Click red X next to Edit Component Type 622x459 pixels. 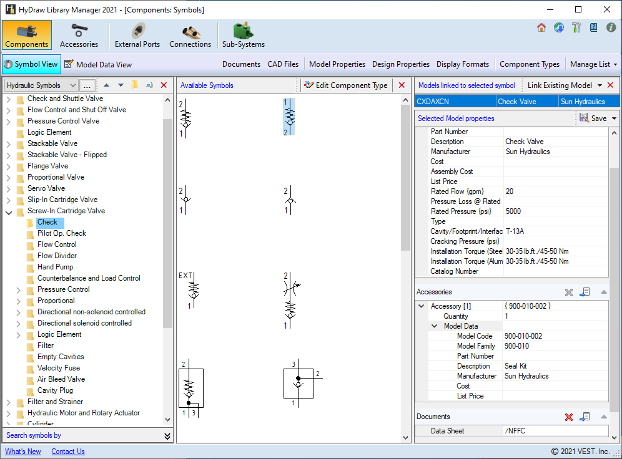402,85
